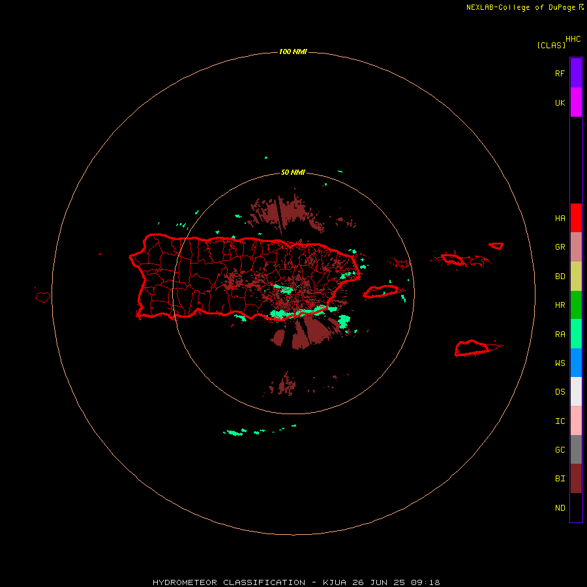Click the DS white legend swatch
587x587 pixels.
pyautogui.click(x=576, y=391)
